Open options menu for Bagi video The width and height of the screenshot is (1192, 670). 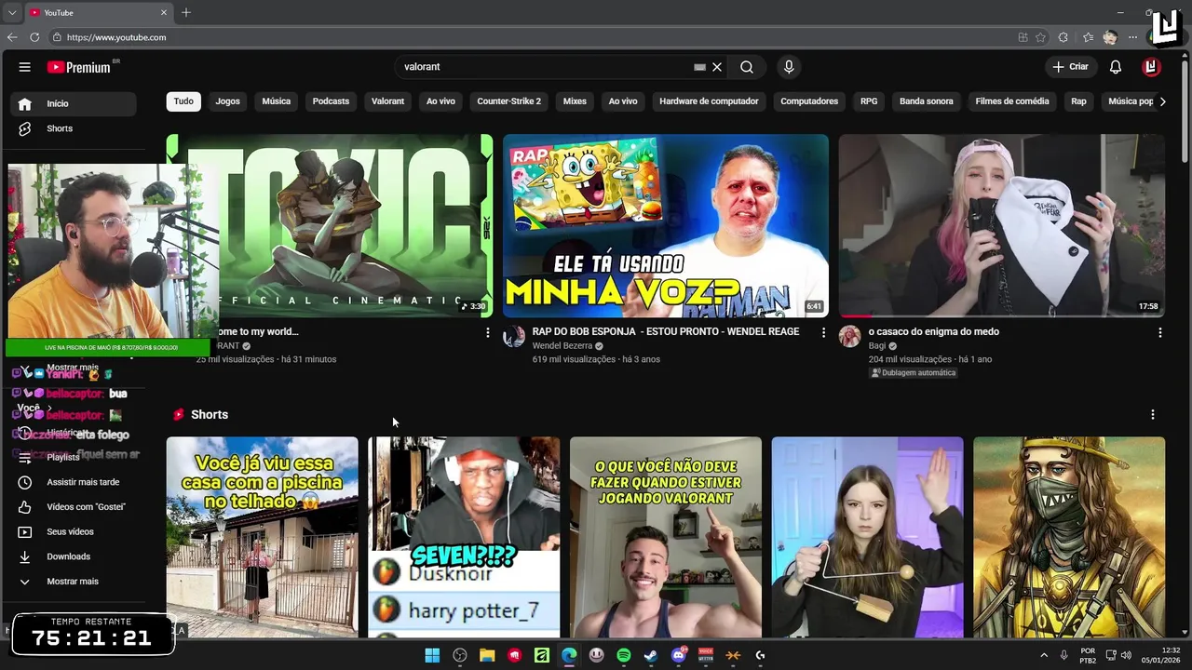1159,332
